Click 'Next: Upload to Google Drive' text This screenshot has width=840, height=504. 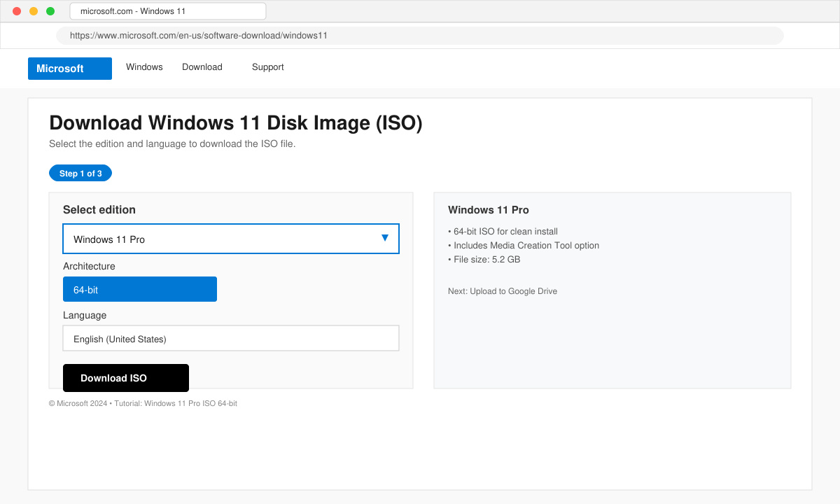[x=503, y=291]
